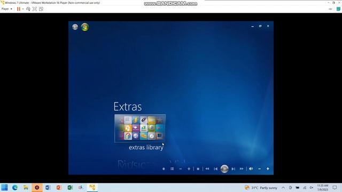This screenshot has height=192, width=342.
Task: Show hidden system tray icons chevron
Action: point(283,188)
